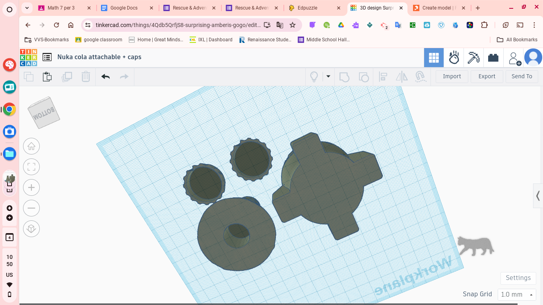Open the Tinkercad logo home link
The width and height of the screenshot is (543, 305).
[x=29, y=57]
